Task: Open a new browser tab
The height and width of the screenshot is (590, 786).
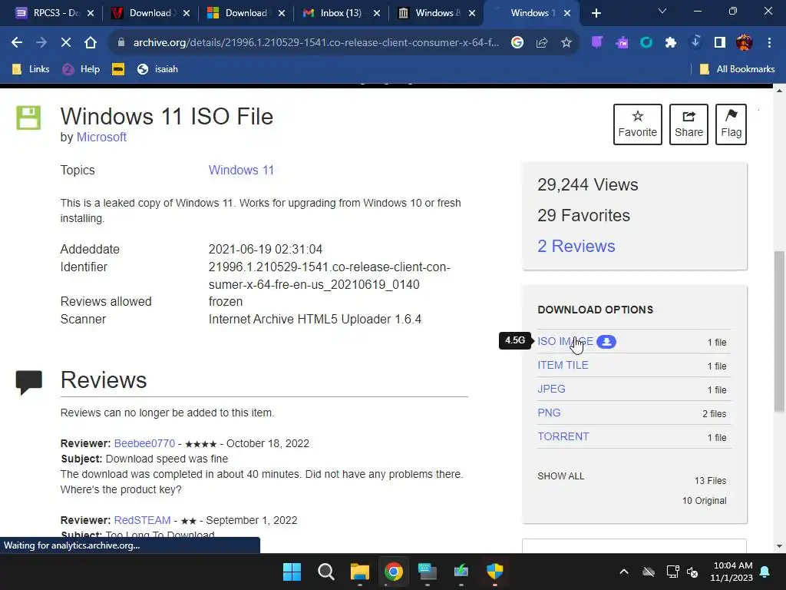Action: [596, 13]
